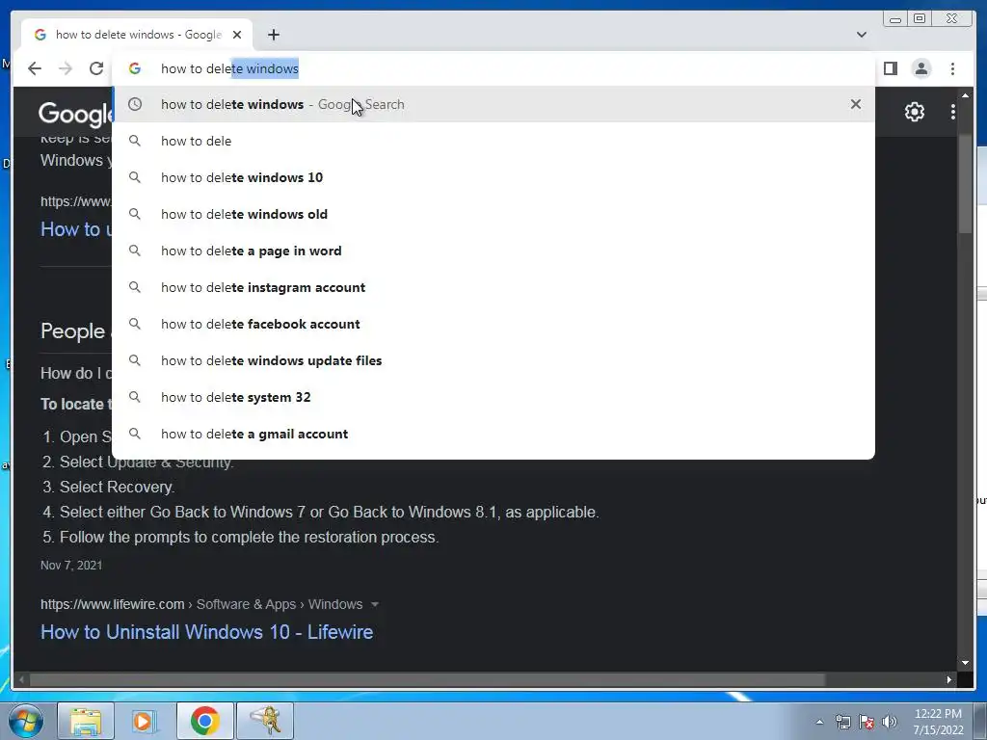Click text 'Select Recovery.'
Image resolution: width=987 pixels, height=740 pixels.
click(x=117, y=487)
